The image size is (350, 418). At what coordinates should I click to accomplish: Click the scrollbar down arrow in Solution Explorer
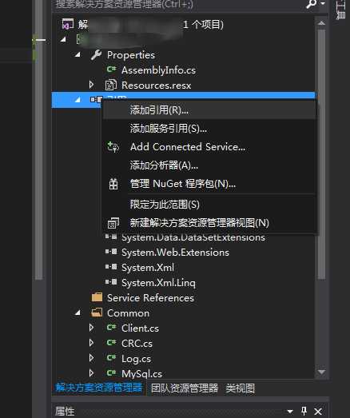coord(321,372)
